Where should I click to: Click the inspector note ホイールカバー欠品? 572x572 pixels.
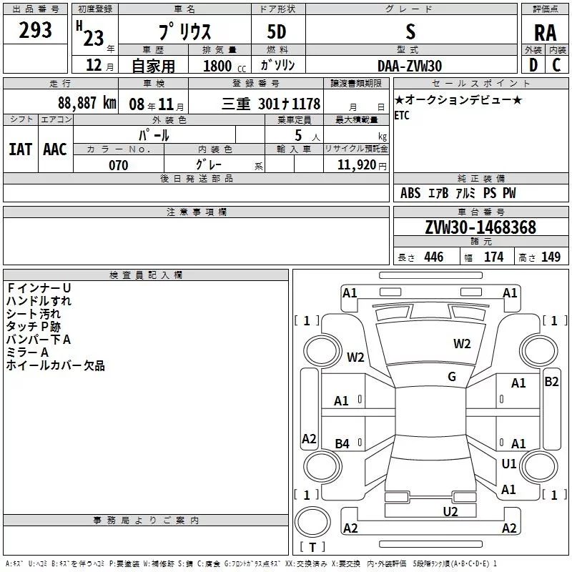coord(56,365)
